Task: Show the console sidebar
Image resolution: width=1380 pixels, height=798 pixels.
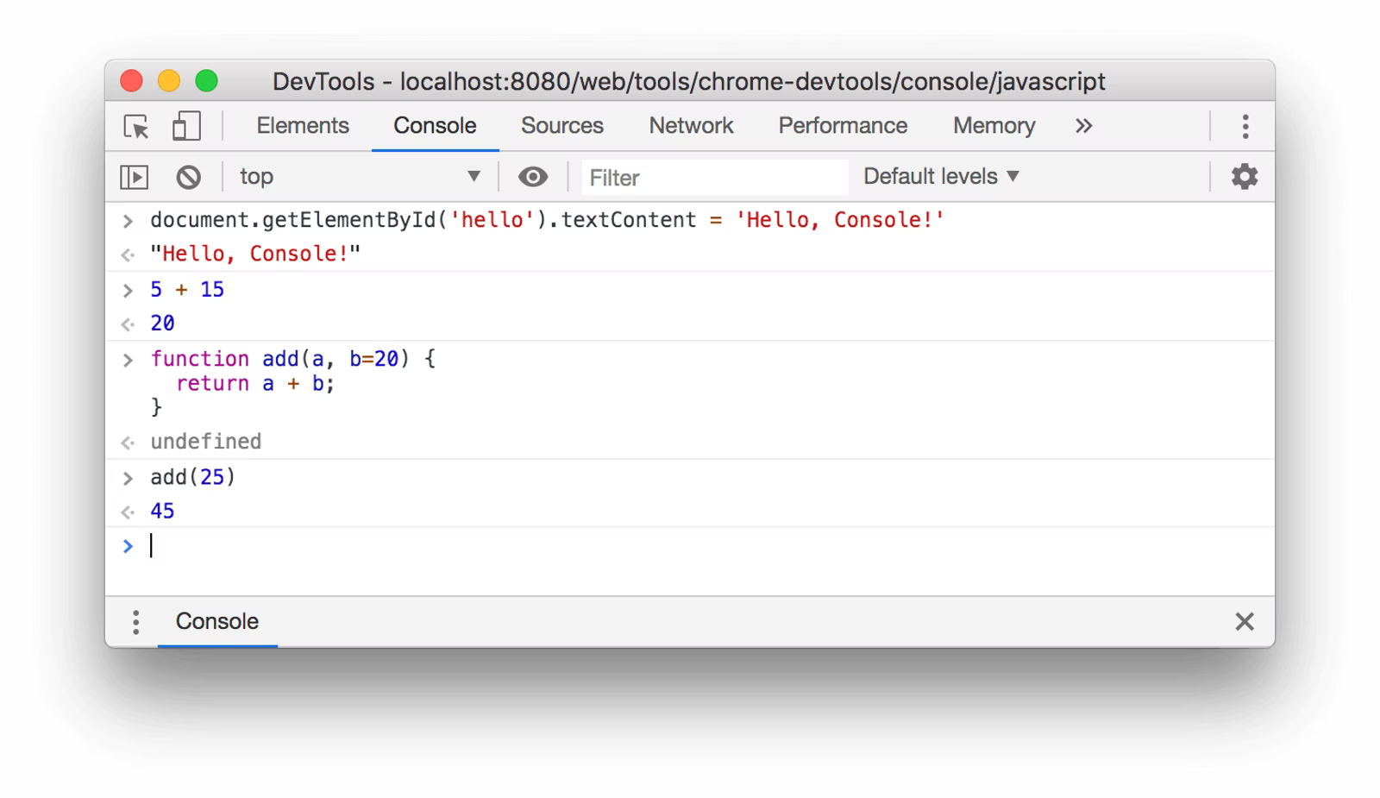Action: point(135,177)
